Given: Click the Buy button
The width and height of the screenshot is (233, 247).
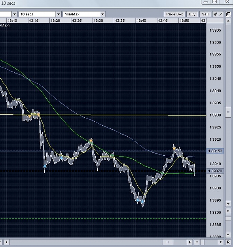Looking at the screenshot, I should pyautogui.click(x=192, y=14).
